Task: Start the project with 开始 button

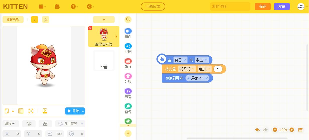Action: tap(73, 111)
